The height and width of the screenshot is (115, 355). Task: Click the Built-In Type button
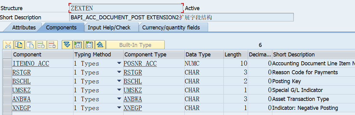click(x=135, y=45)
